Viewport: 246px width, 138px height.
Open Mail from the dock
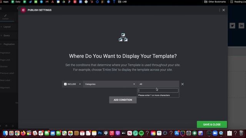tap(53, 133)
